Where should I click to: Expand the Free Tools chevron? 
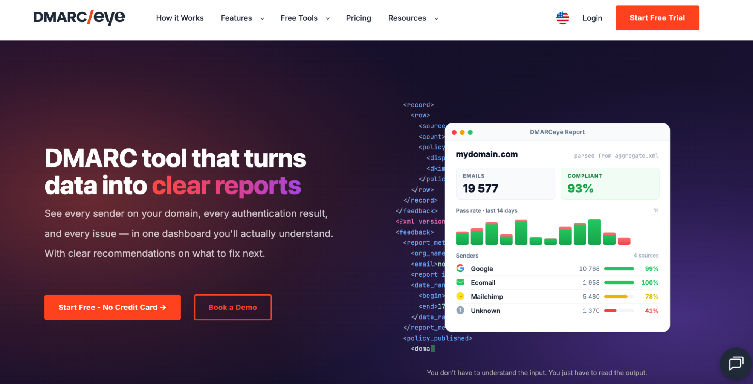[x=328, y=18]
